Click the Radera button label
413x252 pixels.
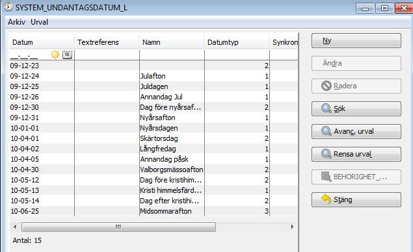tap(345, 86)
